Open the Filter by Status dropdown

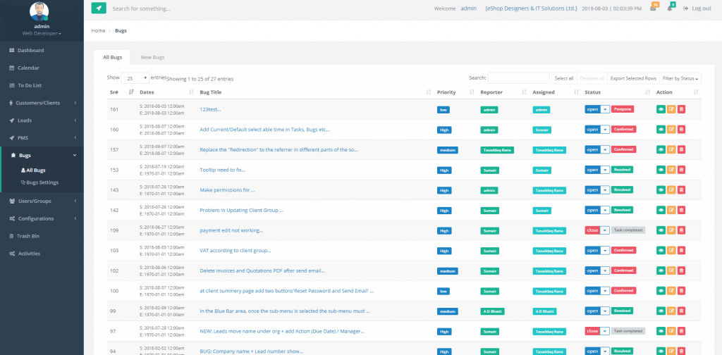click(680, 78)
